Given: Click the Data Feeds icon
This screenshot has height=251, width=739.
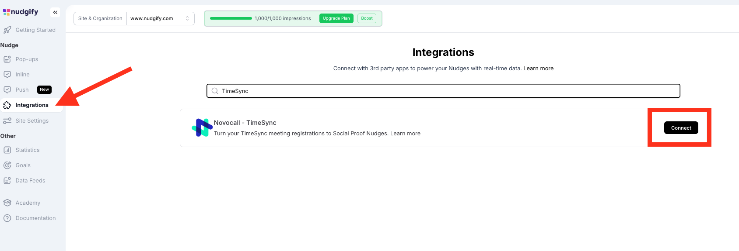Looking at the screenshot, I should click(7, 181).
